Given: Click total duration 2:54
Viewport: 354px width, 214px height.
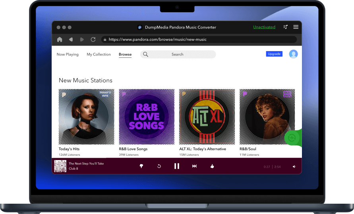Looking at the screenshot, I should coord(277,167).
